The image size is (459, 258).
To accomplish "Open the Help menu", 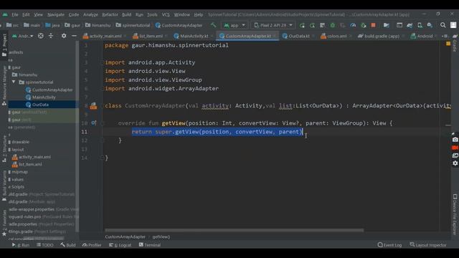I will [199, 14].
